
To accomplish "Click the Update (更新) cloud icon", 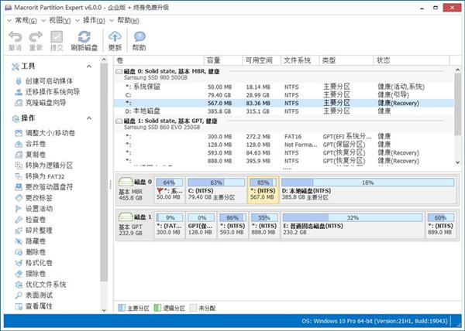I will coord(115,37).
